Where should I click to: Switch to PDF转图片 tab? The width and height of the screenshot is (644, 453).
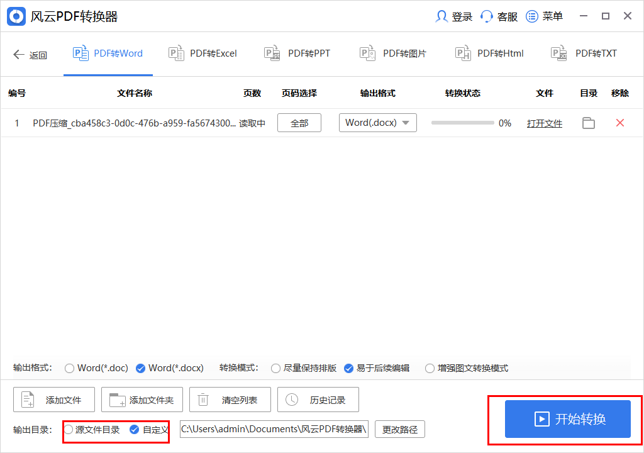coord(393,54)
